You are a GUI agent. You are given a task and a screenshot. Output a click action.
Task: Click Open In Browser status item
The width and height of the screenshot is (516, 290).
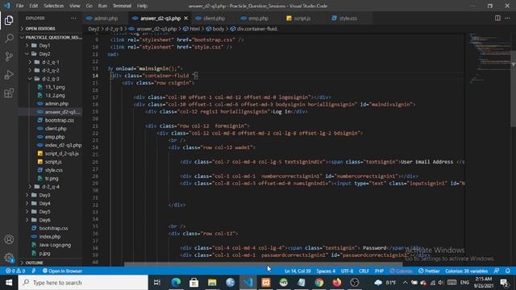[x=62, y=271]
